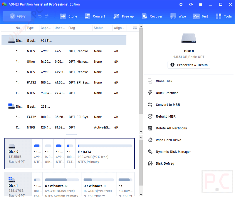This screenshot has width=235, height=197.
Task: Click the Apply button
Action: point(17,16)
